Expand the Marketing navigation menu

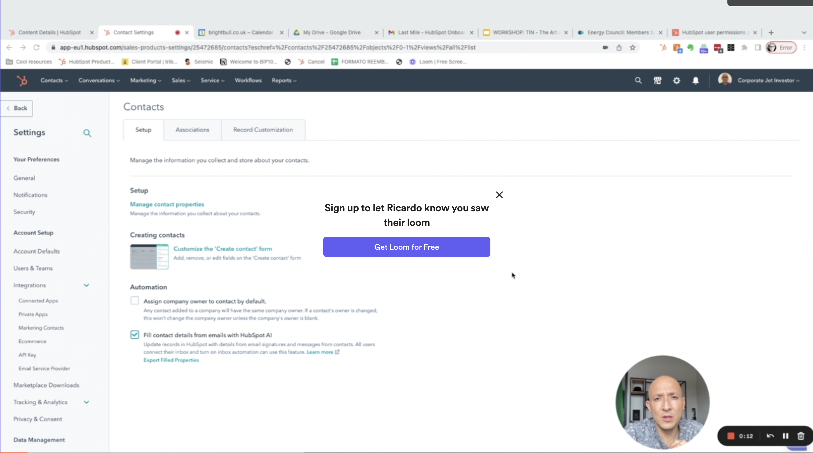pos(146,80)
